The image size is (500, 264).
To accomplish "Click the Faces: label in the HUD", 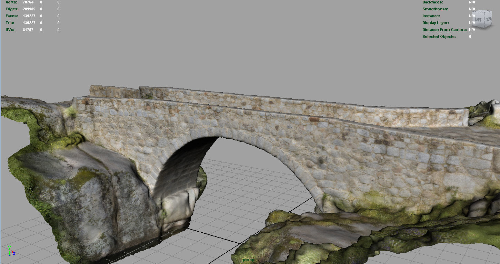I will point(12,16).
